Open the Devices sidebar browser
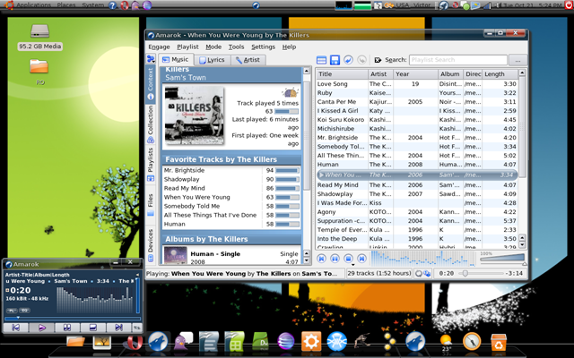The height and width of the screenshot is (358, 574). (151, 244)
